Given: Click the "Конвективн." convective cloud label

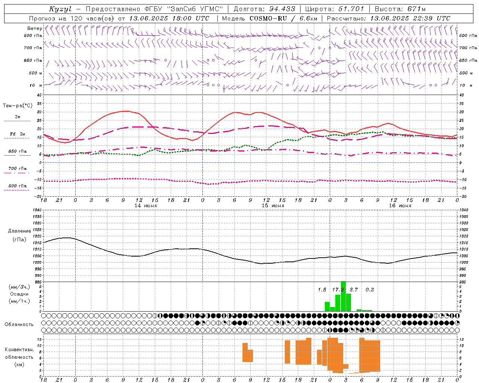Looking at the screenshot, I should pyautogui.click(x=19, y=350).
